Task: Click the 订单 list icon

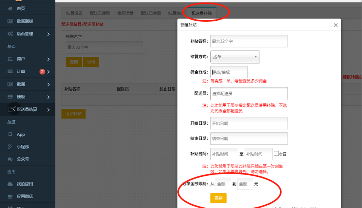Action: (x=10, y=71)
